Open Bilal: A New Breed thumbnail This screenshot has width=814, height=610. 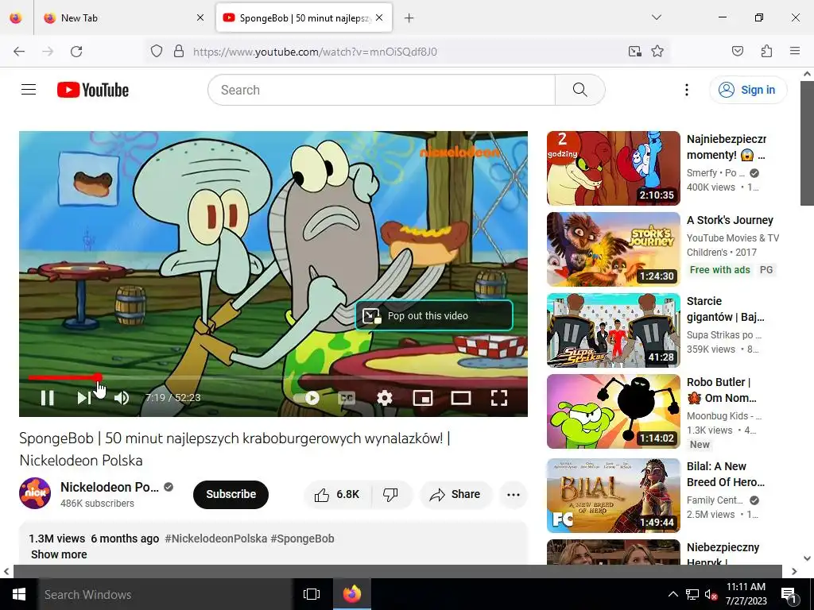click(x=613, y=496)
